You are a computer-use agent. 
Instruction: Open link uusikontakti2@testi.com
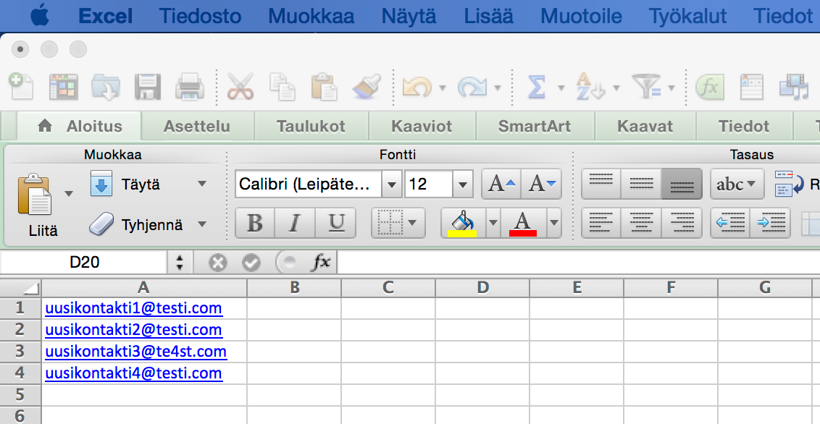(x=133, y=330)
